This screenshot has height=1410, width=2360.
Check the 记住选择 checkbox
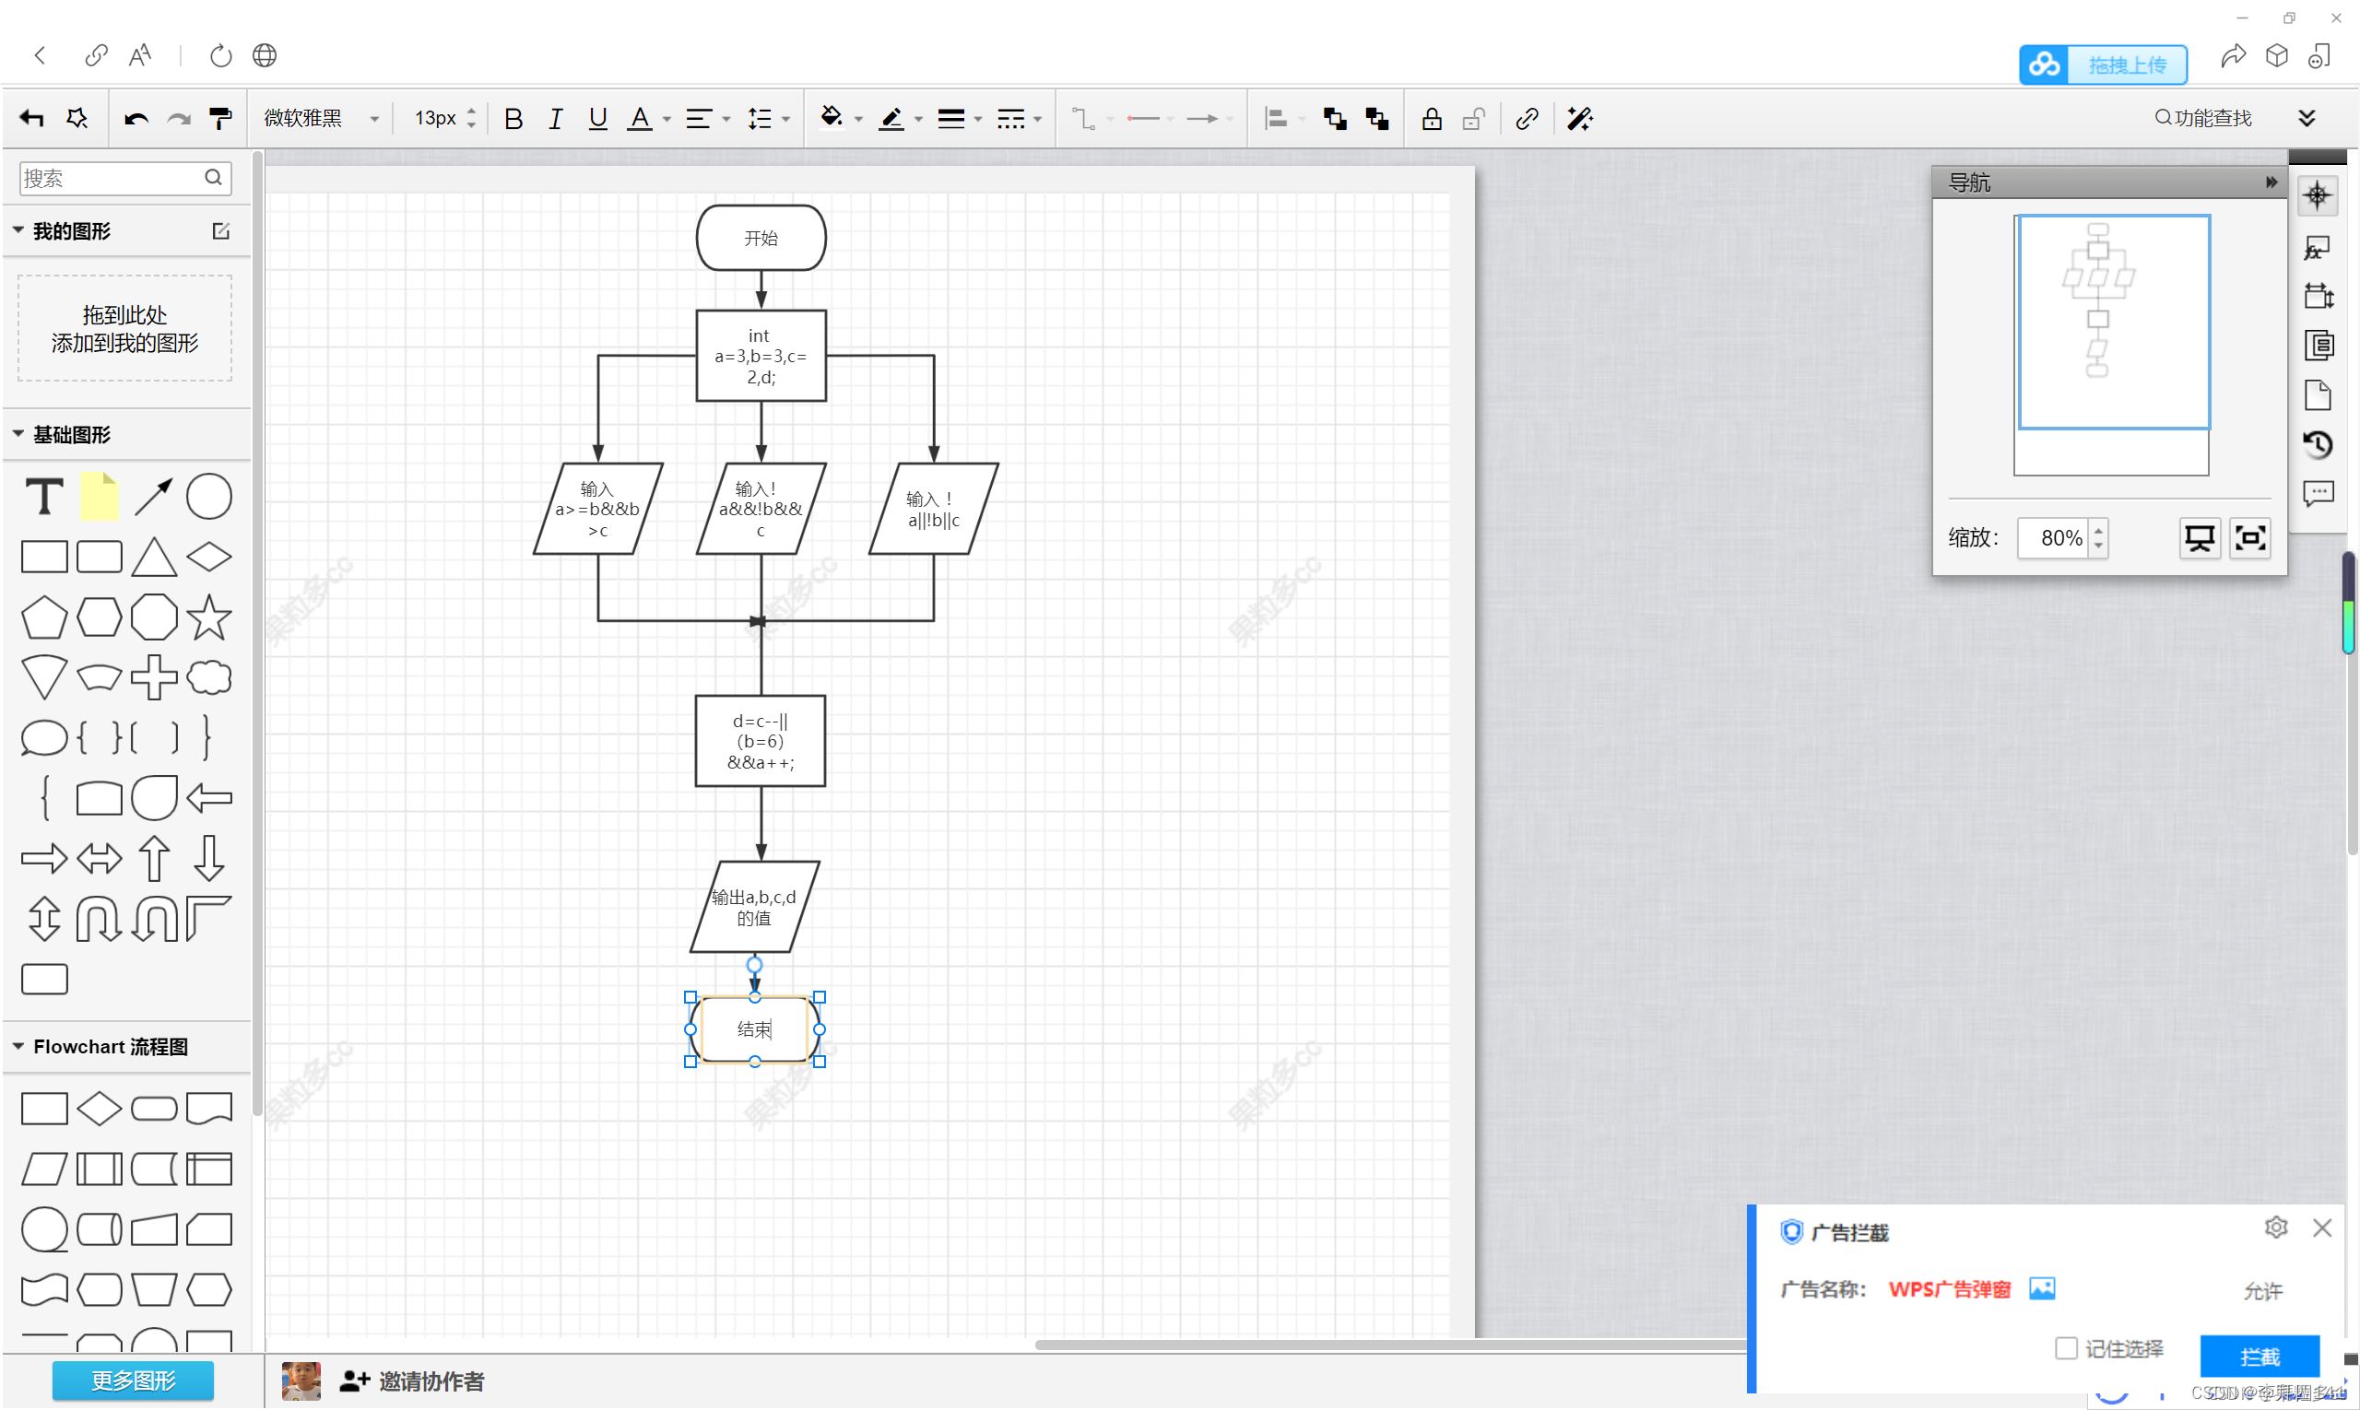[2064, 1347]
